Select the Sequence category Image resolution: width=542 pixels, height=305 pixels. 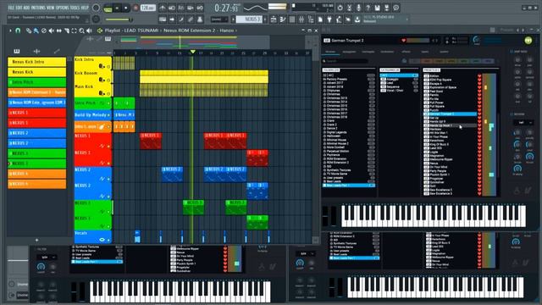(x=399, y=86)
